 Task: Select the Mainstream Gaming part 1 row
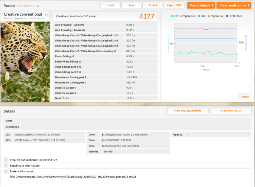(x=105, y=77)
